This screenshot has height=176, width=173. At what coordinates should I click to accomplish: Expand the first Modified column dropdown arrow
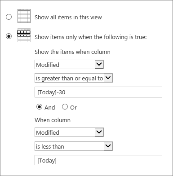(x=99, y=65)
